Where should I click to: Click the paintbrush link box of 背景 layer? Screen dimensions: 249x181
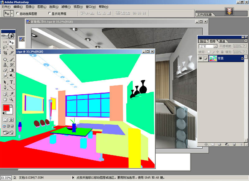coord(206,58)
